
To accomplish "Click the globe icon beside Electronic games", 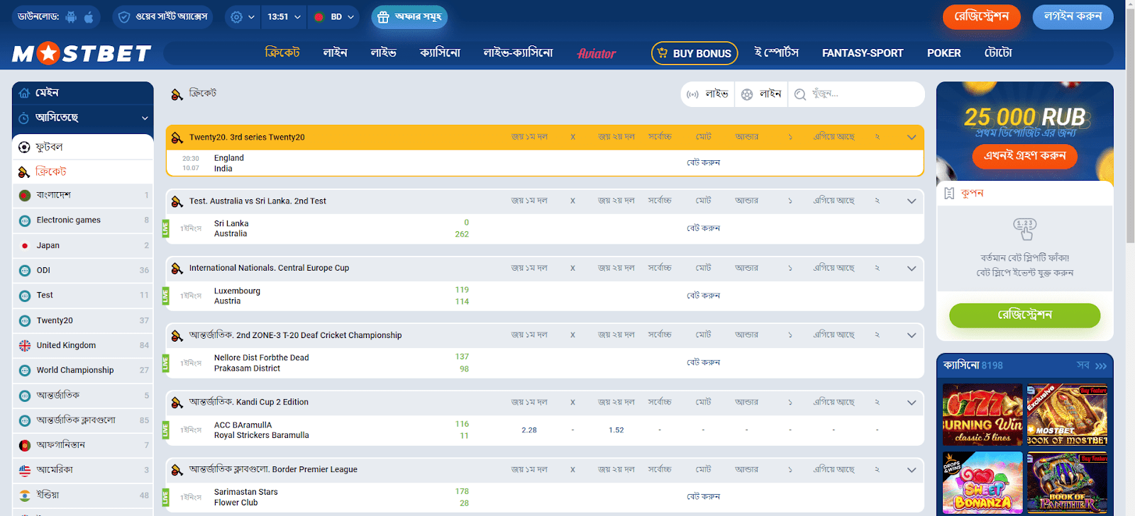I will pos(25,220).
